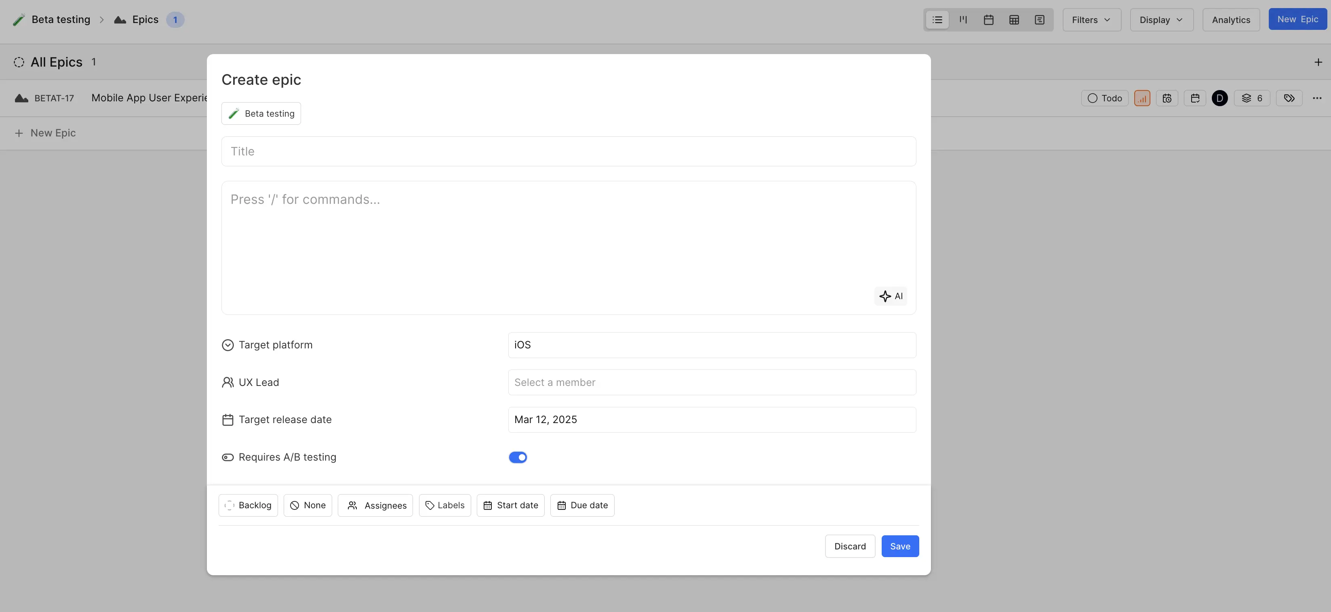Screen dimensions: 1331x612
Task: Set start date icon on BETAT-17 row
Action: pos(1167,98)
